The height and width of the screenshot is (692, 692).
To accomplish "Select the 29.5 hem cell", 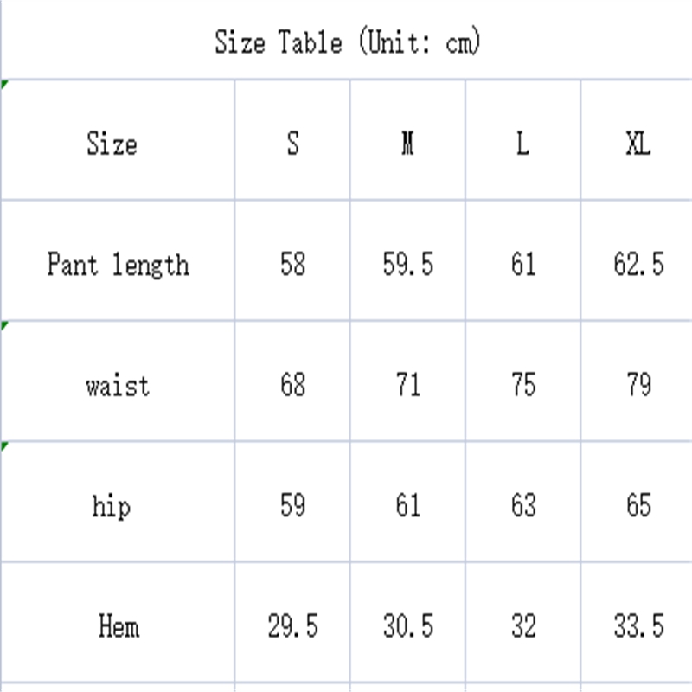I will (292, 625).
